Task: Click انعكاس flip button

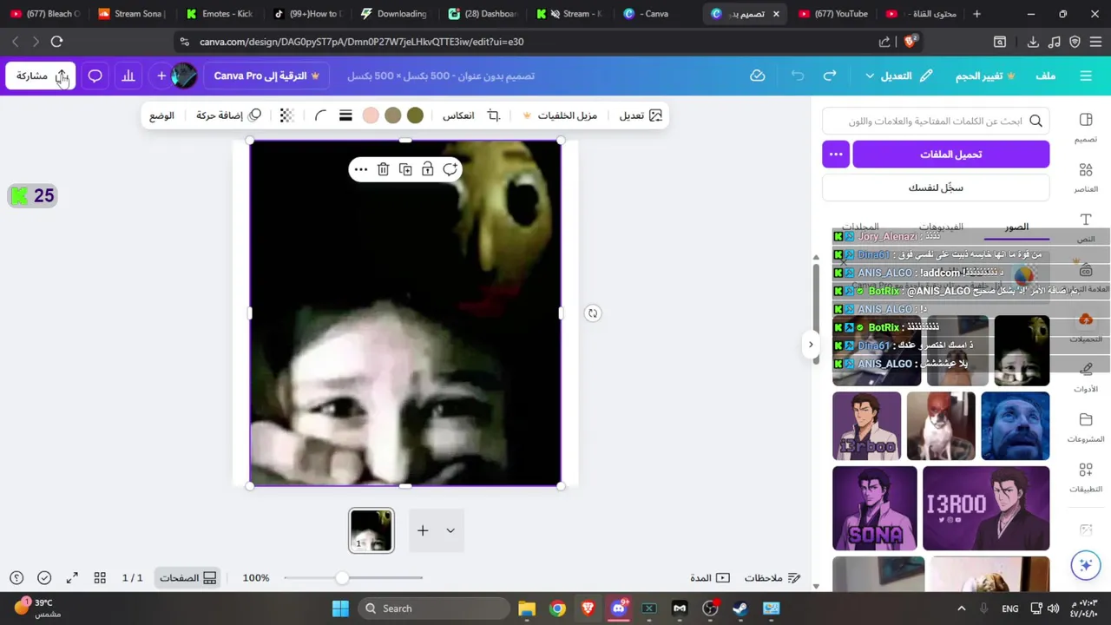Action: [458, 115]
